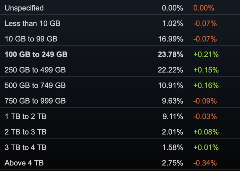This screenshot has height=171, width=240.
Task: Select the Unspecified storage row
Action: 120,7
